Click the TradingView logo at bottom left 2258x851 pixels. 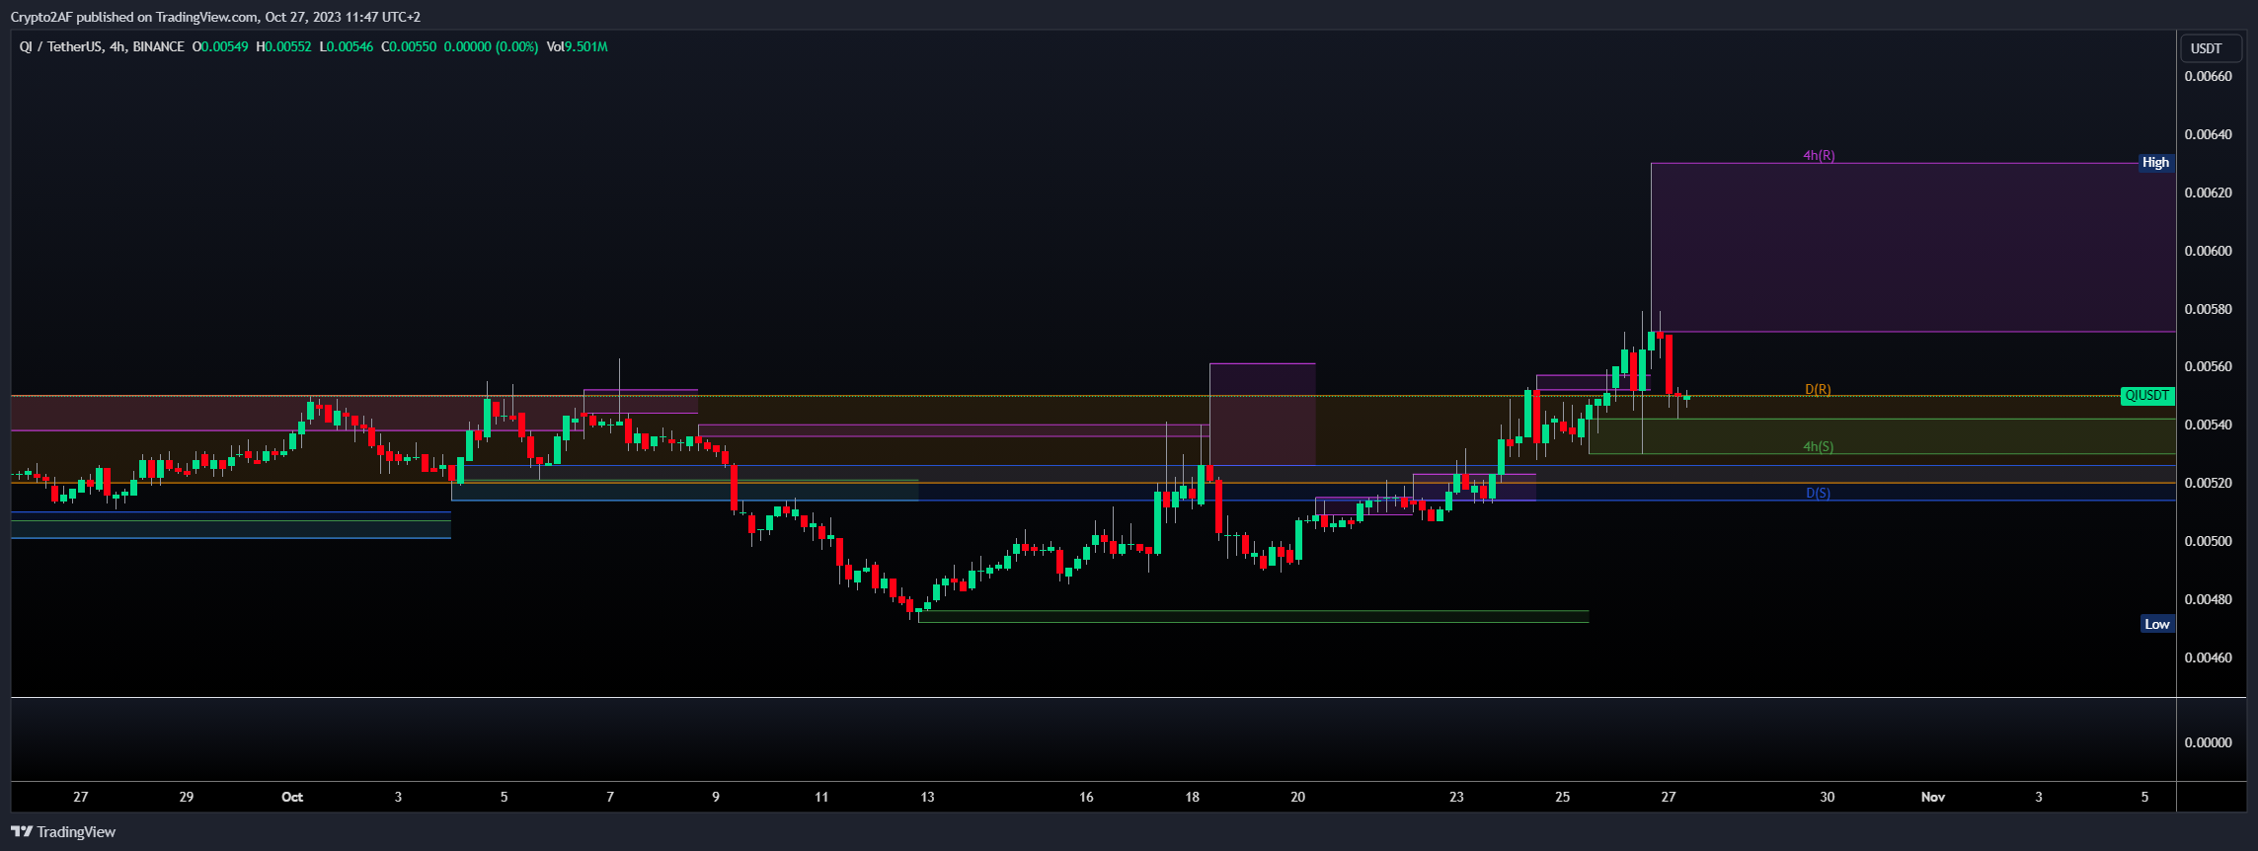pyautogui.click(x=63, y=832)
